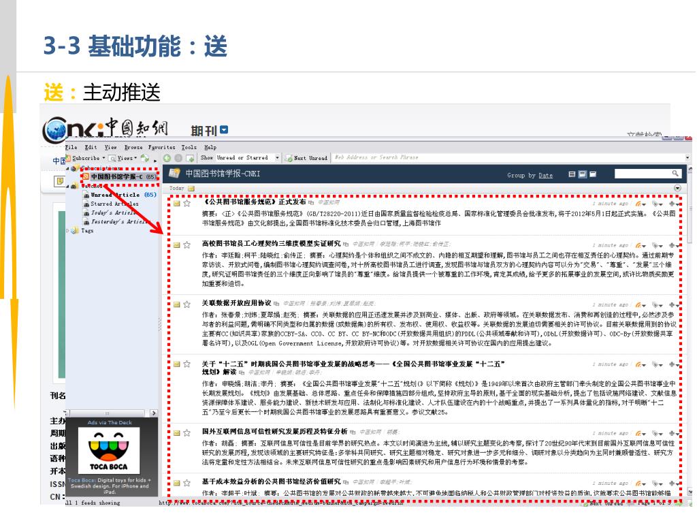Open the Help menu
This screenshot has width=697, height=523.
[210, 147]
